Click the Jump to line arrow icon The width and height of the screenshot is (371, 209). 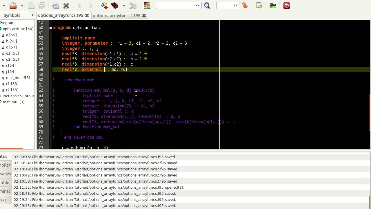coord(245,6)
